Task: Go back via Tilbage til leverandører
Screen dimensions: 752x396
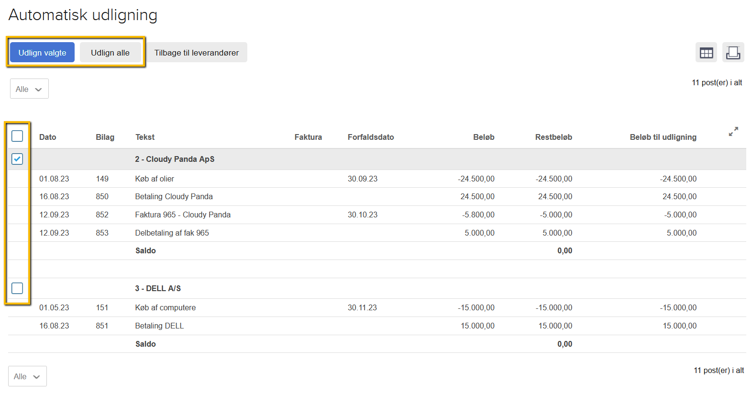Action: point(196,53)
